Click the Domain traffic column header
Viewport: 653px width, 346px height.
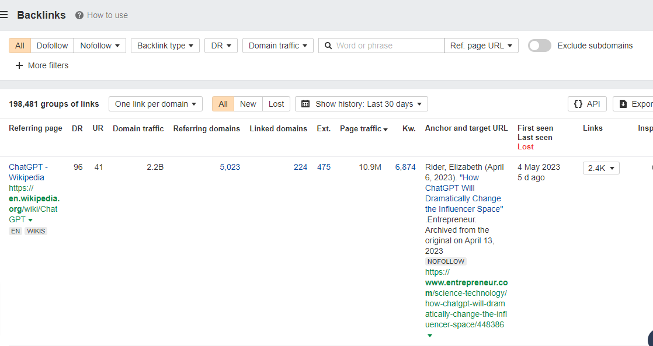pyautogui.click(x=138, y=129)
